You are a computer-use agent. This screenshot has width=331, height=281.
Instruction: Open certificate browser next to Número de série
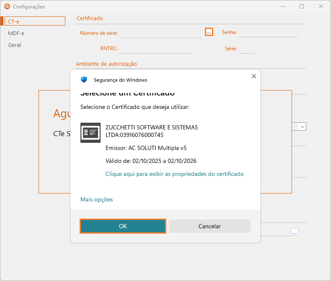click(209, 32)
